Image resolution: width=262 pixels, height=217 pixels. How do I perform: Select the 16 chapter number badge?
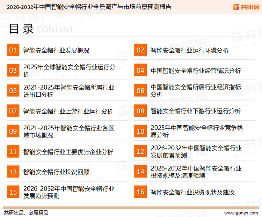(x=140, y=192)
